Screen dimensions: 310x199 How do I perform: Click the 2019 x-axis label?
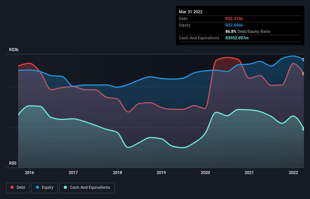pos(161,173)
